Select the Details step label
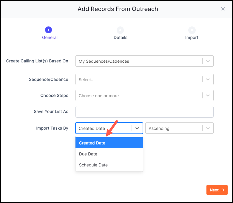233x203 pixels. 120,37
